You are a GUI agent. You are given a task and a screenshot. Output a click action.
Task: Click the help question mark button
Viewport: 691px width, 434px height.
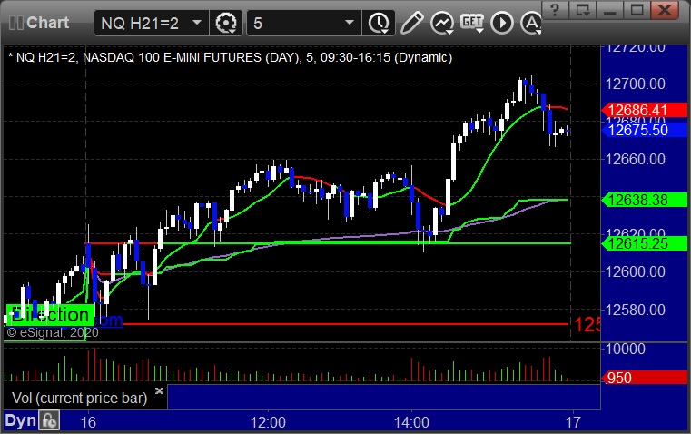tap(556, 10)
